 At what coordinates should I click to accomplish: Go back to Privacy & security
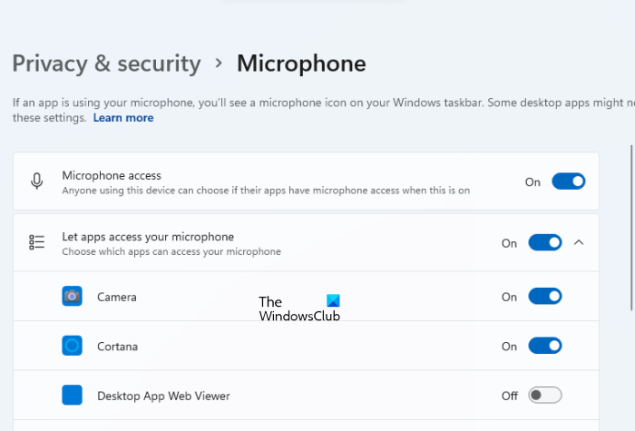106,64
